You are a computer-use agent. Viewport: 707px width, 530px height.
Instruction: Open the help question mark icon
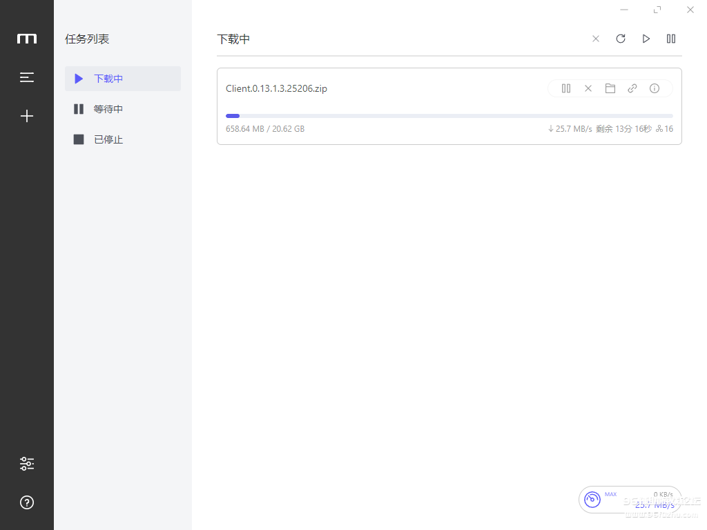coord(27,502)
